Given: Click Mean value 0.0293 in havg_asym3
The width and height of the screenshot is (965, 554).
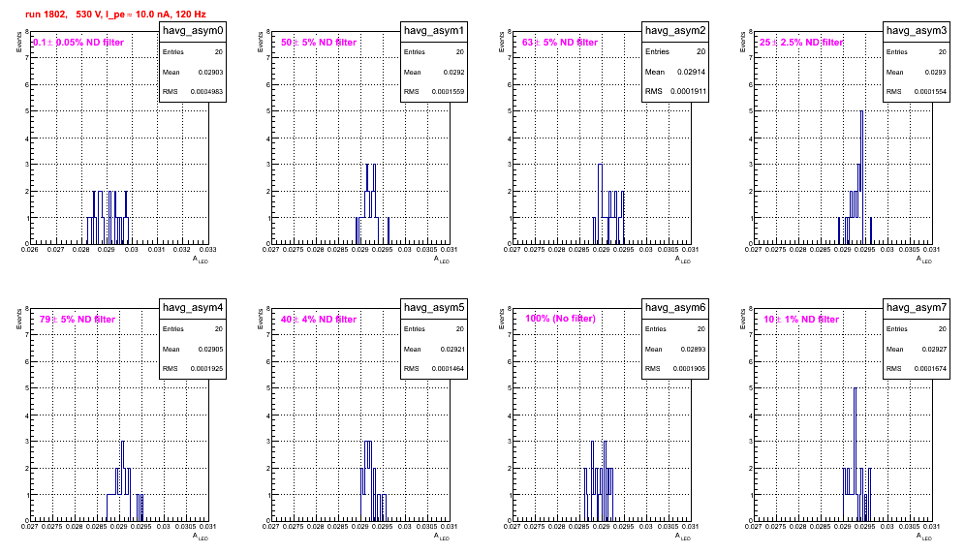Looking at the screenshot, I should click(936, 72).
